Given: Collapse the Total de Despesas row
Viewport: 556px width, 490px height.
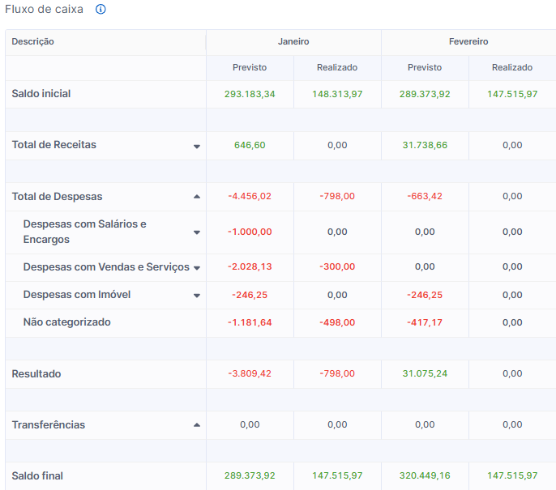Looking at the screenshot, I should coord(197,197).
